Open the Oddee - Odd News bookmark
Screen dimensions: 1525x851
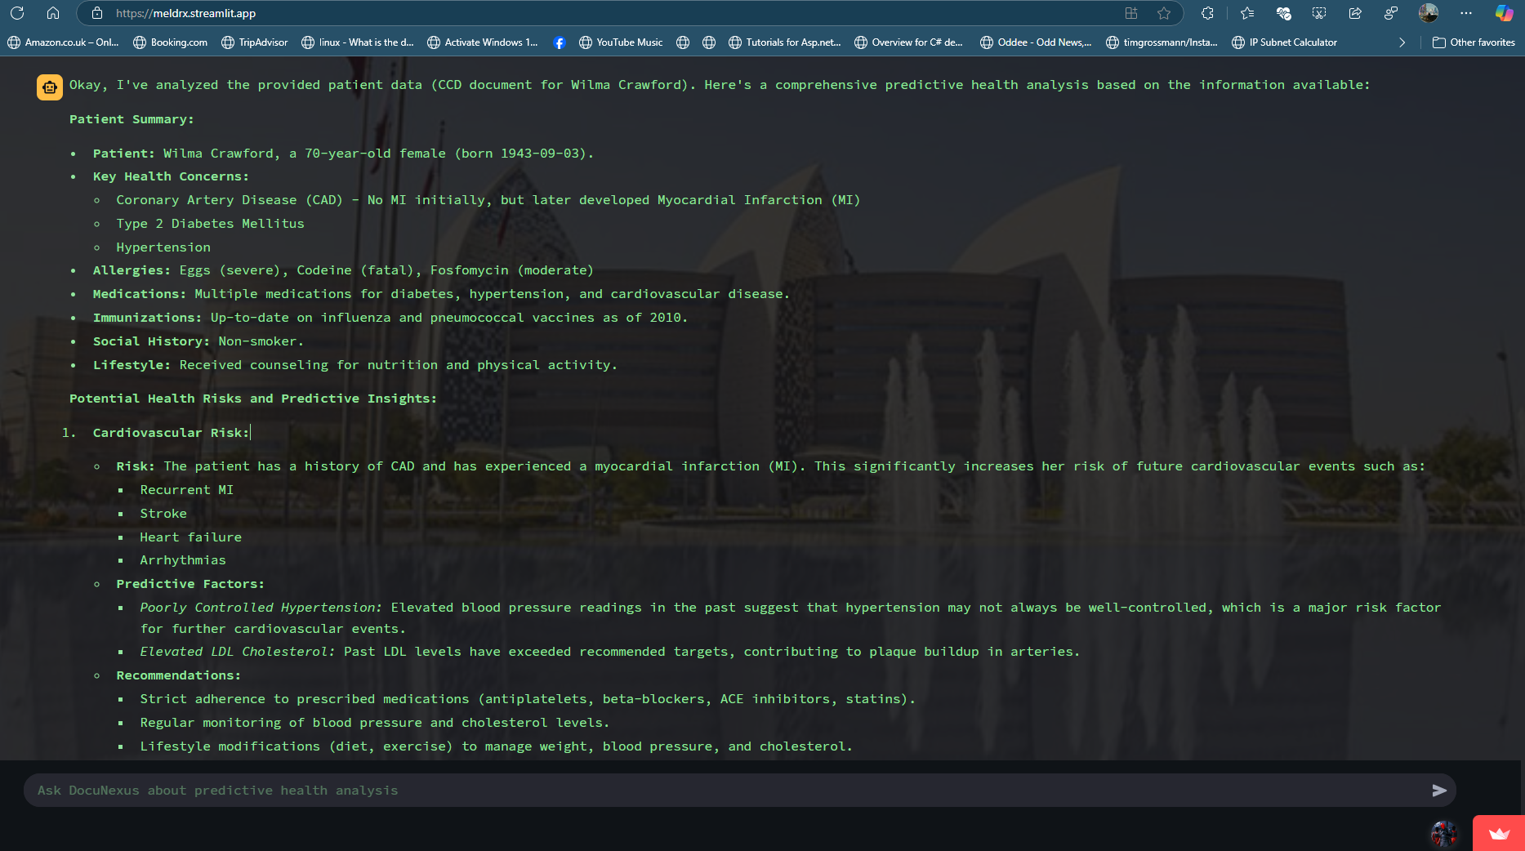(1036, 42)
